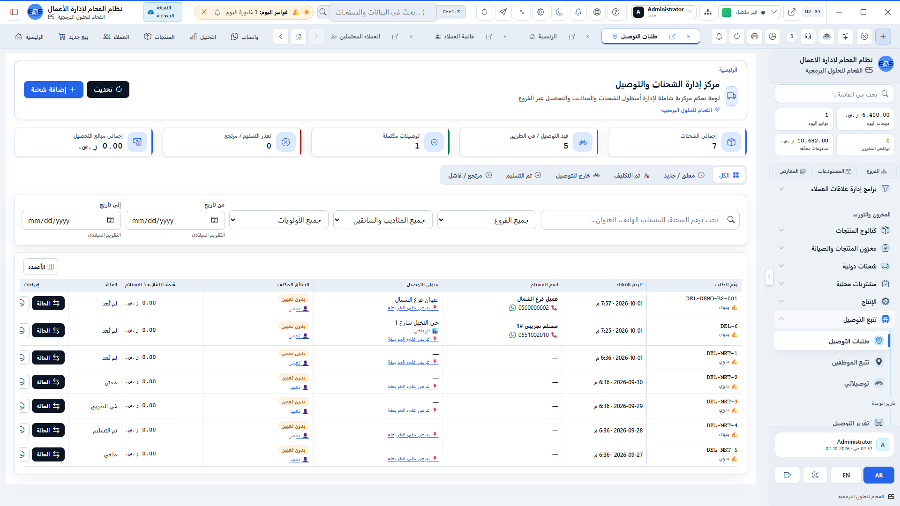Open the language globe icon
Viewport: 900px width, 506px height.
coord(597,12)
